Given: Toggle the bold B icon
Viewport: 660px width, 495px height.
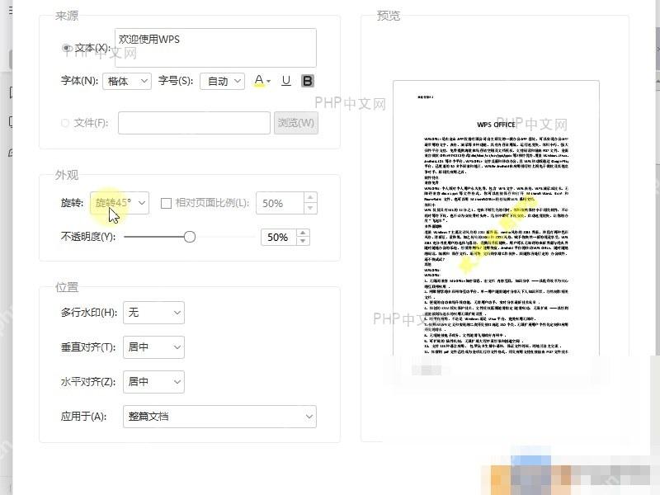Looking at the screenshot, I should click(308, 81).
